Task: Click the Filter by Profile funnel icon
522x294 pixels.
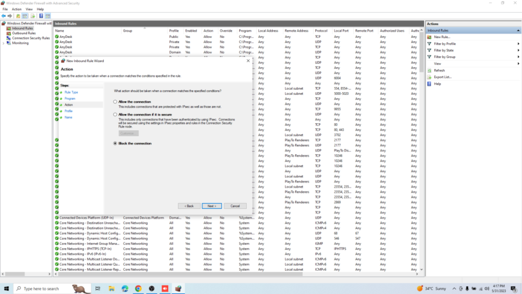Action: click(429, 44)
